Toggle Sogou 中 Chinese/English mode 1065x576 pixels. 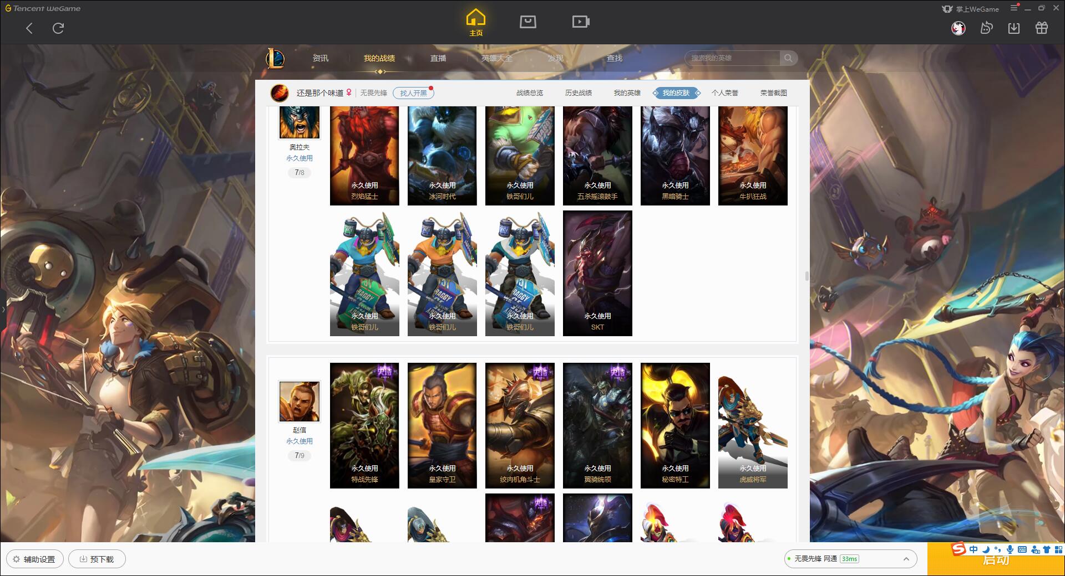point(973,549)
